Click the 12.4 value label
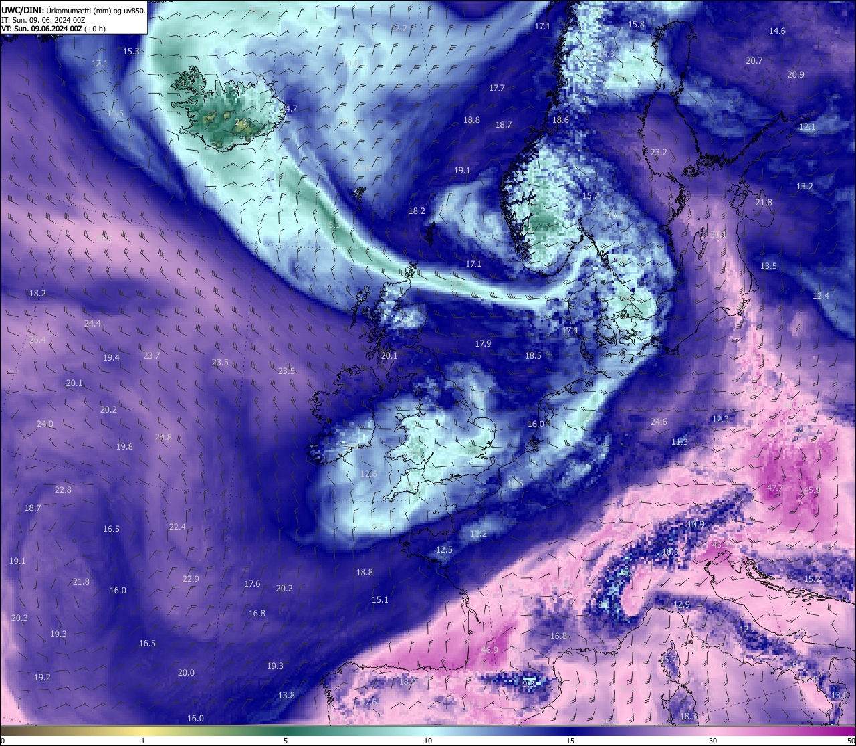The height and width of the screenshot is (746, 856). point(821,296)
